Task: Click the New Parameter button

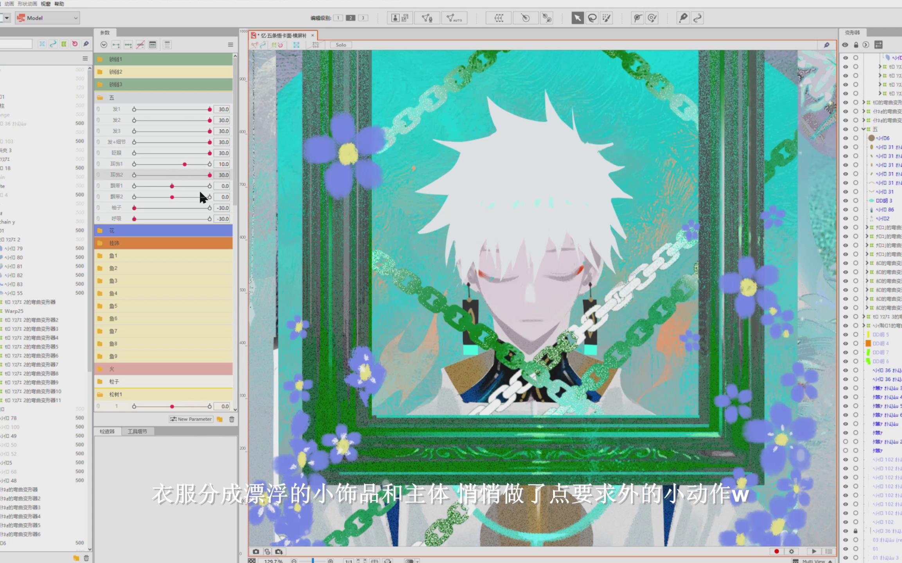Action: [x=191, y=419]
